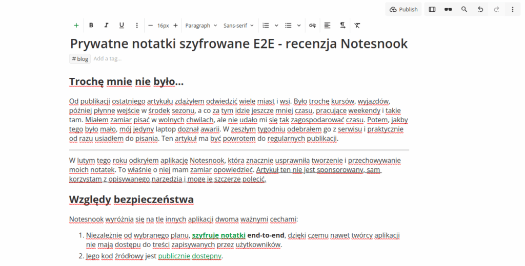Click the Add a tag field

[108, 58]
